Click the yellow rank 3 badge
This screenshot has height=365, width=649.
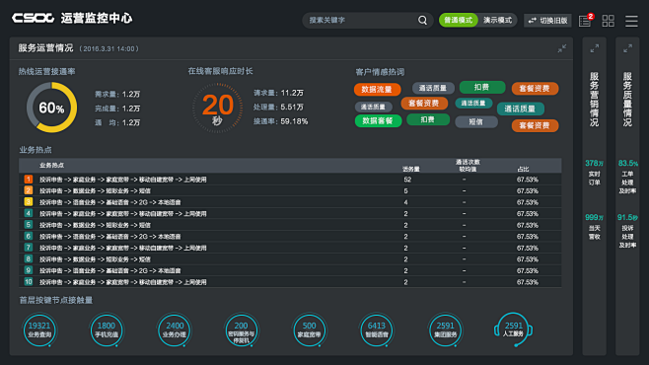[29, 202]
